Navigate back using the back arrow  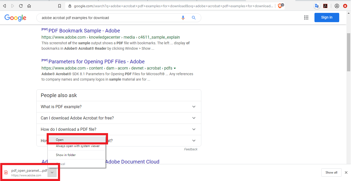click(4, 6)
